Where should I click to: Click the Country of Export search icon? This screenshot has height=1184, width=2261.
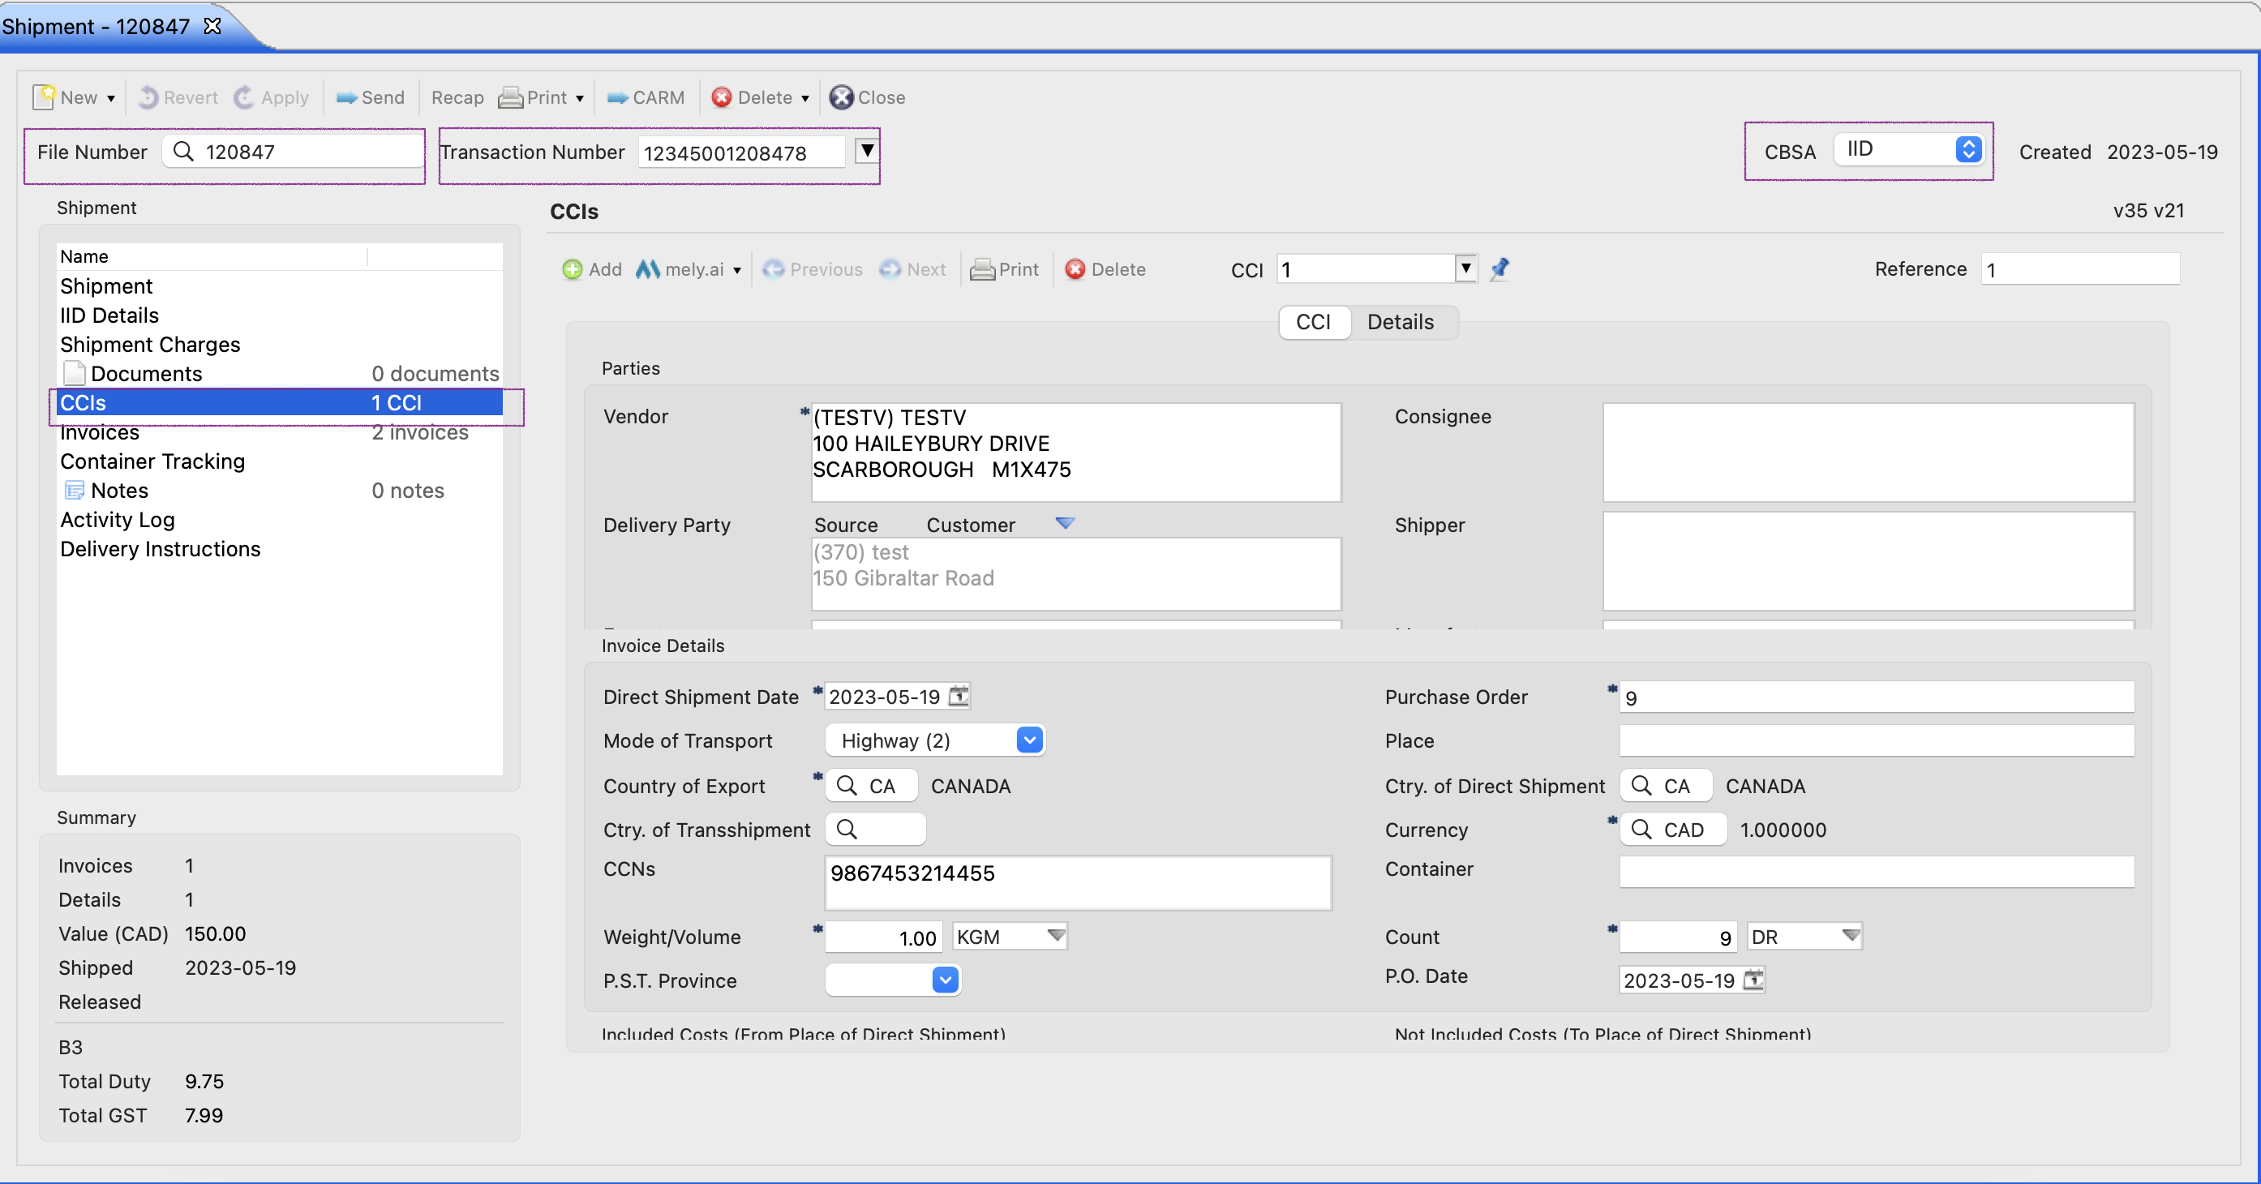[x=847, y=786]
